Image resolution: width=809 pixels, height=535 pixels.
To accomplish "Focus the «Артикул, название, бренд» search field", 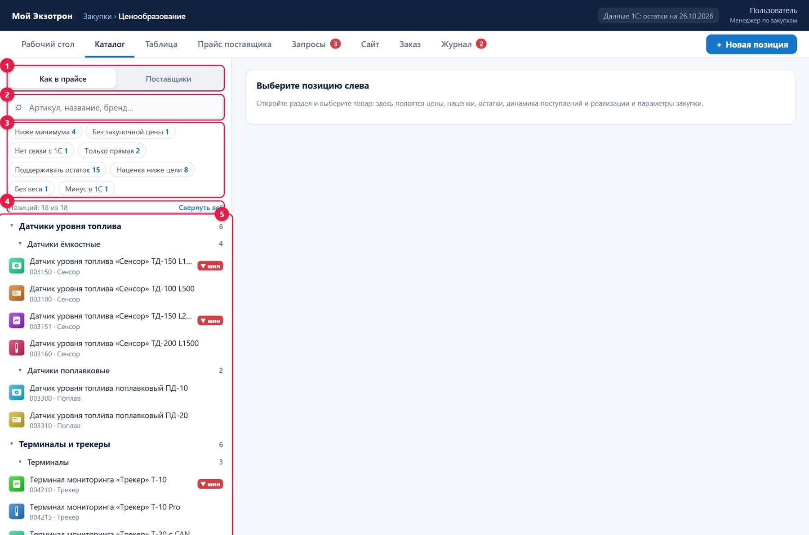I will click(x=116, y=108).
